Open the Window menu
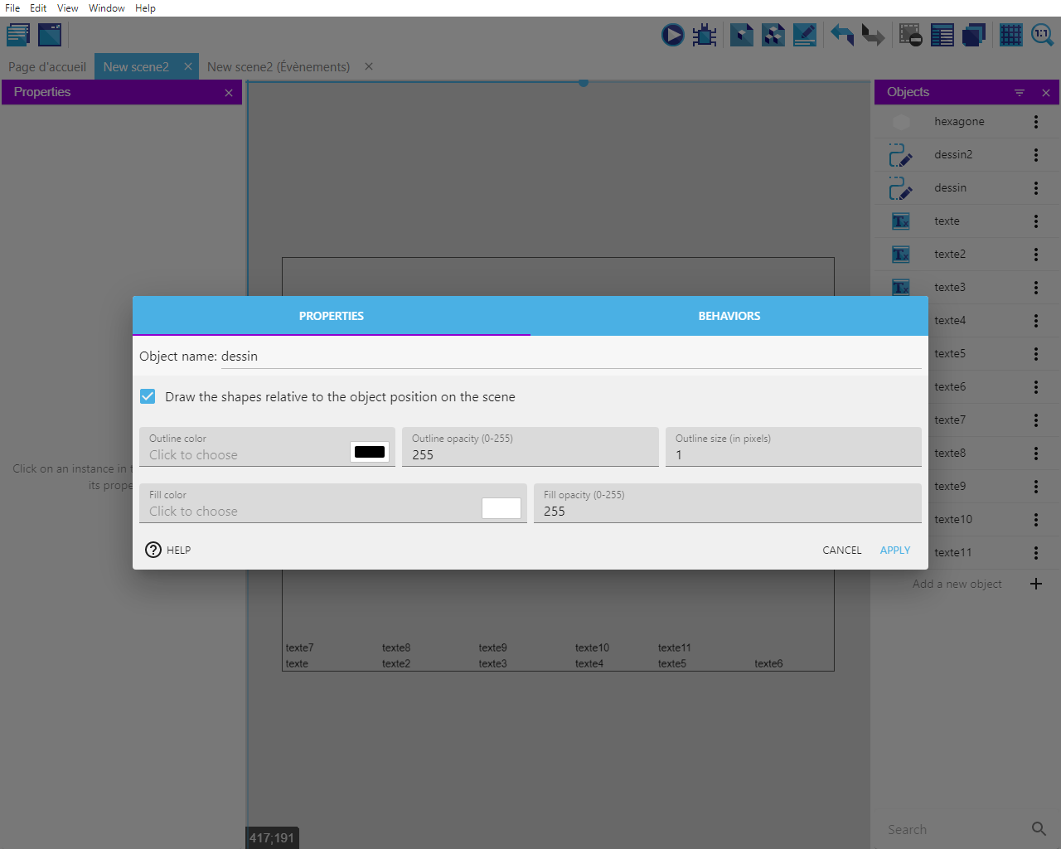The width and height of the screenshot is (1061, 849). pos(106,8)
